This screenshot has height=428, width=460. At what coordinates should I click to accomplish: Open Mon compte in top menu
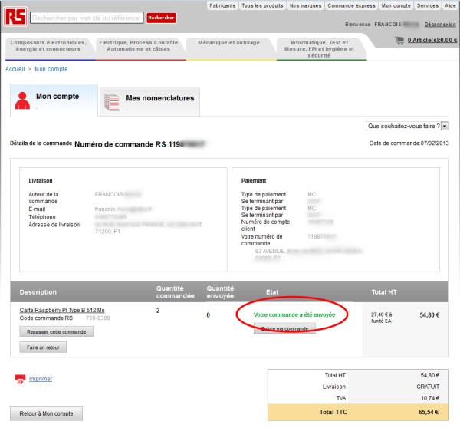click(x=396, y=5)
